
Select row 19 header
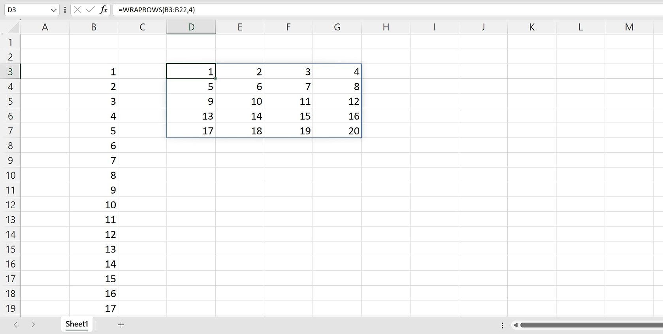point(10,308)
